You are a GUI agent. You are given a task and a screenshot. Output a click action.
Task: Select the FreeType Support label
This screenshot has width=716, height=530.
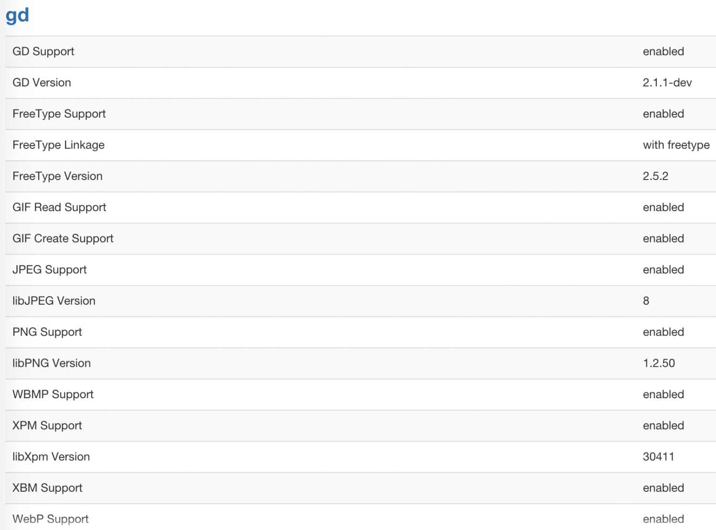pos(59,114)
